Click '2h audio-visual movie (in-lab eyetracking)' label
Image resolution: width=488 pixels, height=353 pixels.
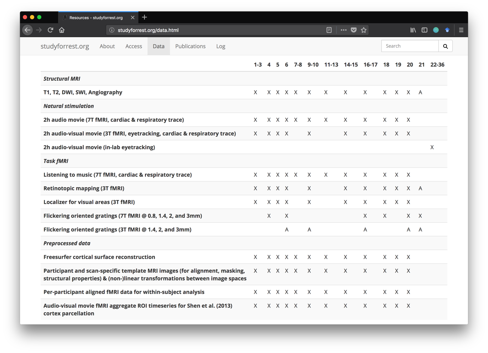click(x=99, y=147)
